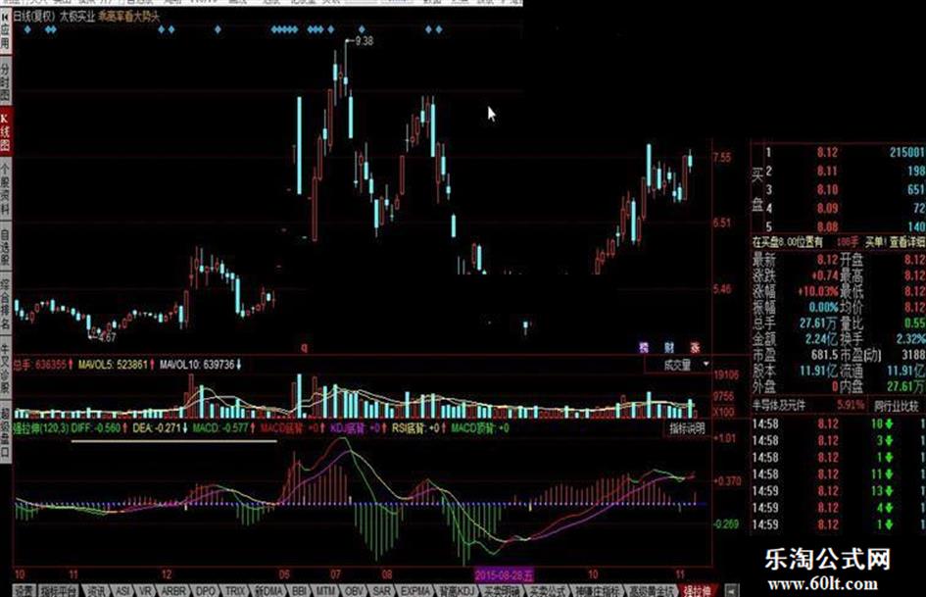
Task: Click the DEA: -0.271 value
Action: 156,428
